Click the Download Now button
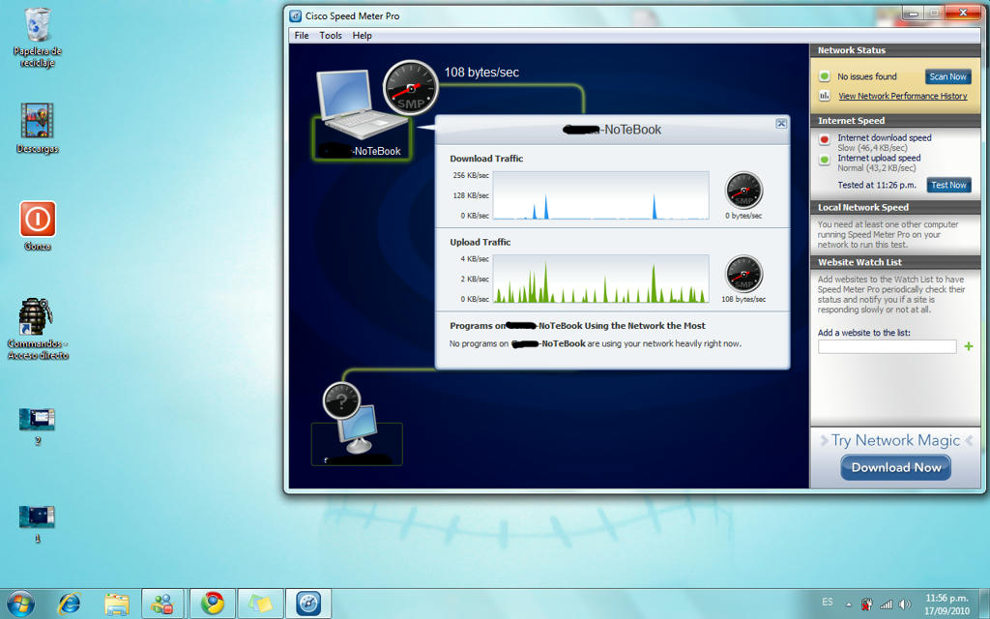The height and width of the screenshot is (619, 990). (895, 467)
